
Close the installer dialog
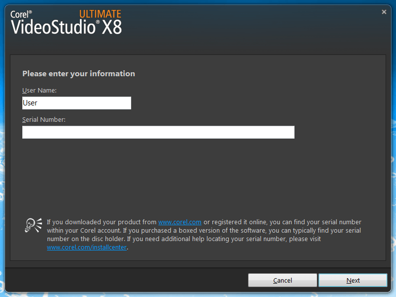point(384,12)
